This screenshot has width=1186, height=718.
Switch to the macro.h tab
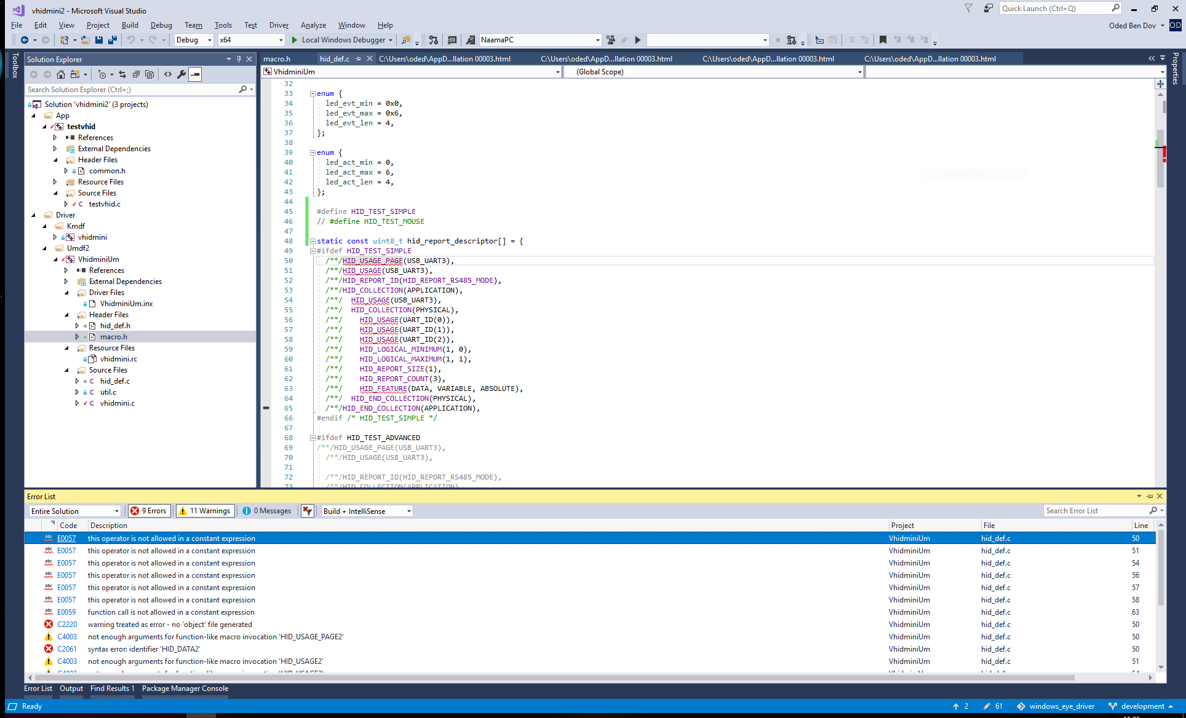click(277, 59)
